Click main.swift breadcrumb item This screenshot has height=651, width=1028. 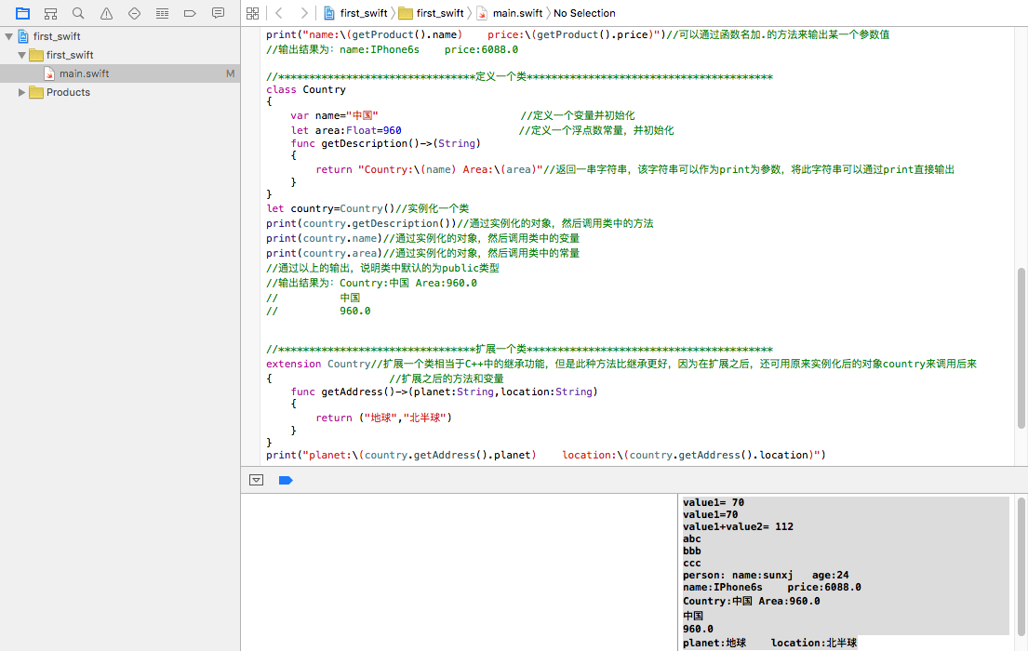[510, 13]
